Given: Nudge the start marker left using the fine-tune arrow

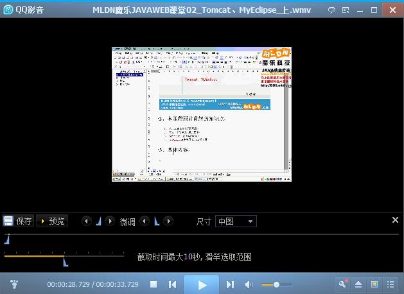Looking at the screenshot, I should (87, 221).
